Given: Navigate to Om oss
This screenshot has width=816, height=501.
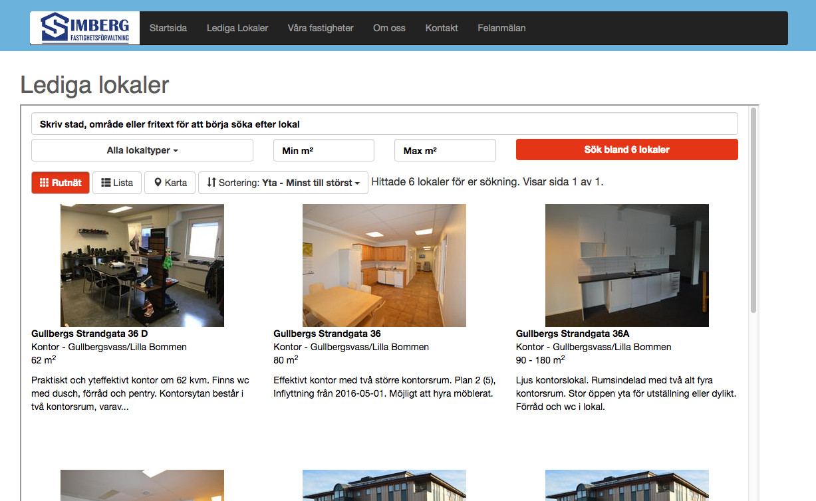Looking at the screenshot, I should coord(389,28).
